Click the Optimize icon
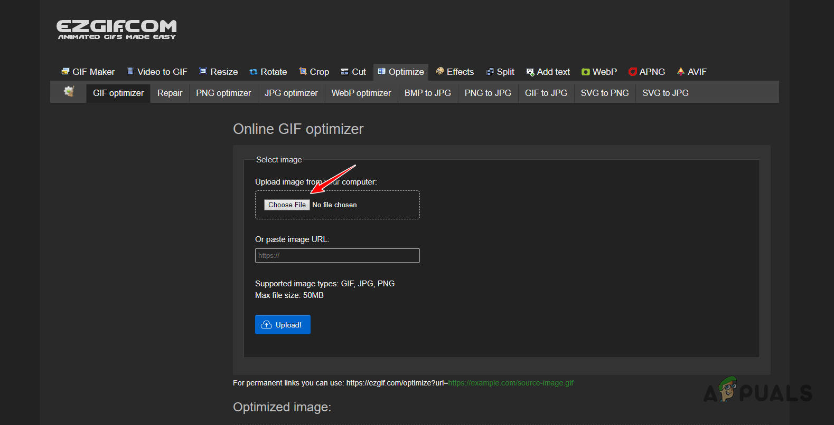The image size is (834, 425). coord(381,71)
